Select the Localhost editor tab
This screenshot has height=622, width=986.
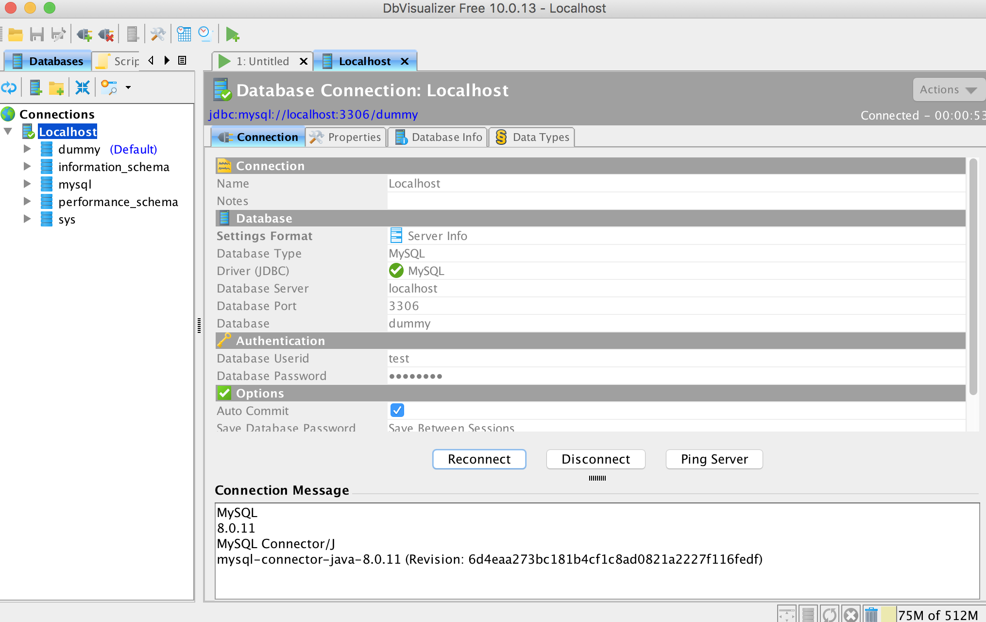coord(364,61)
